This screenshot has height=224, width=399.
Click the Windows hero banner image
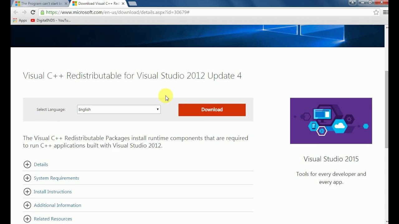(x=197, y=36)
